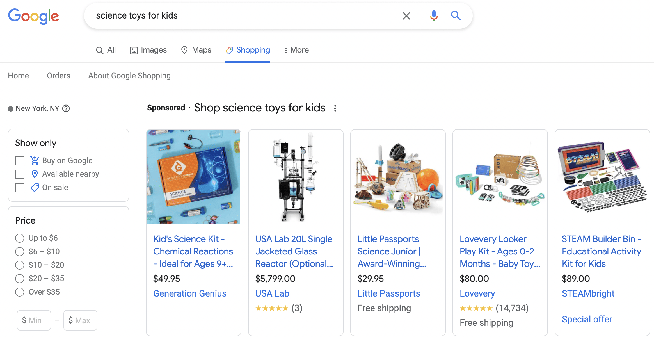Click the magnifying glass search icon
This screenshot has height=337, width=654.
(x=456, y=15)
